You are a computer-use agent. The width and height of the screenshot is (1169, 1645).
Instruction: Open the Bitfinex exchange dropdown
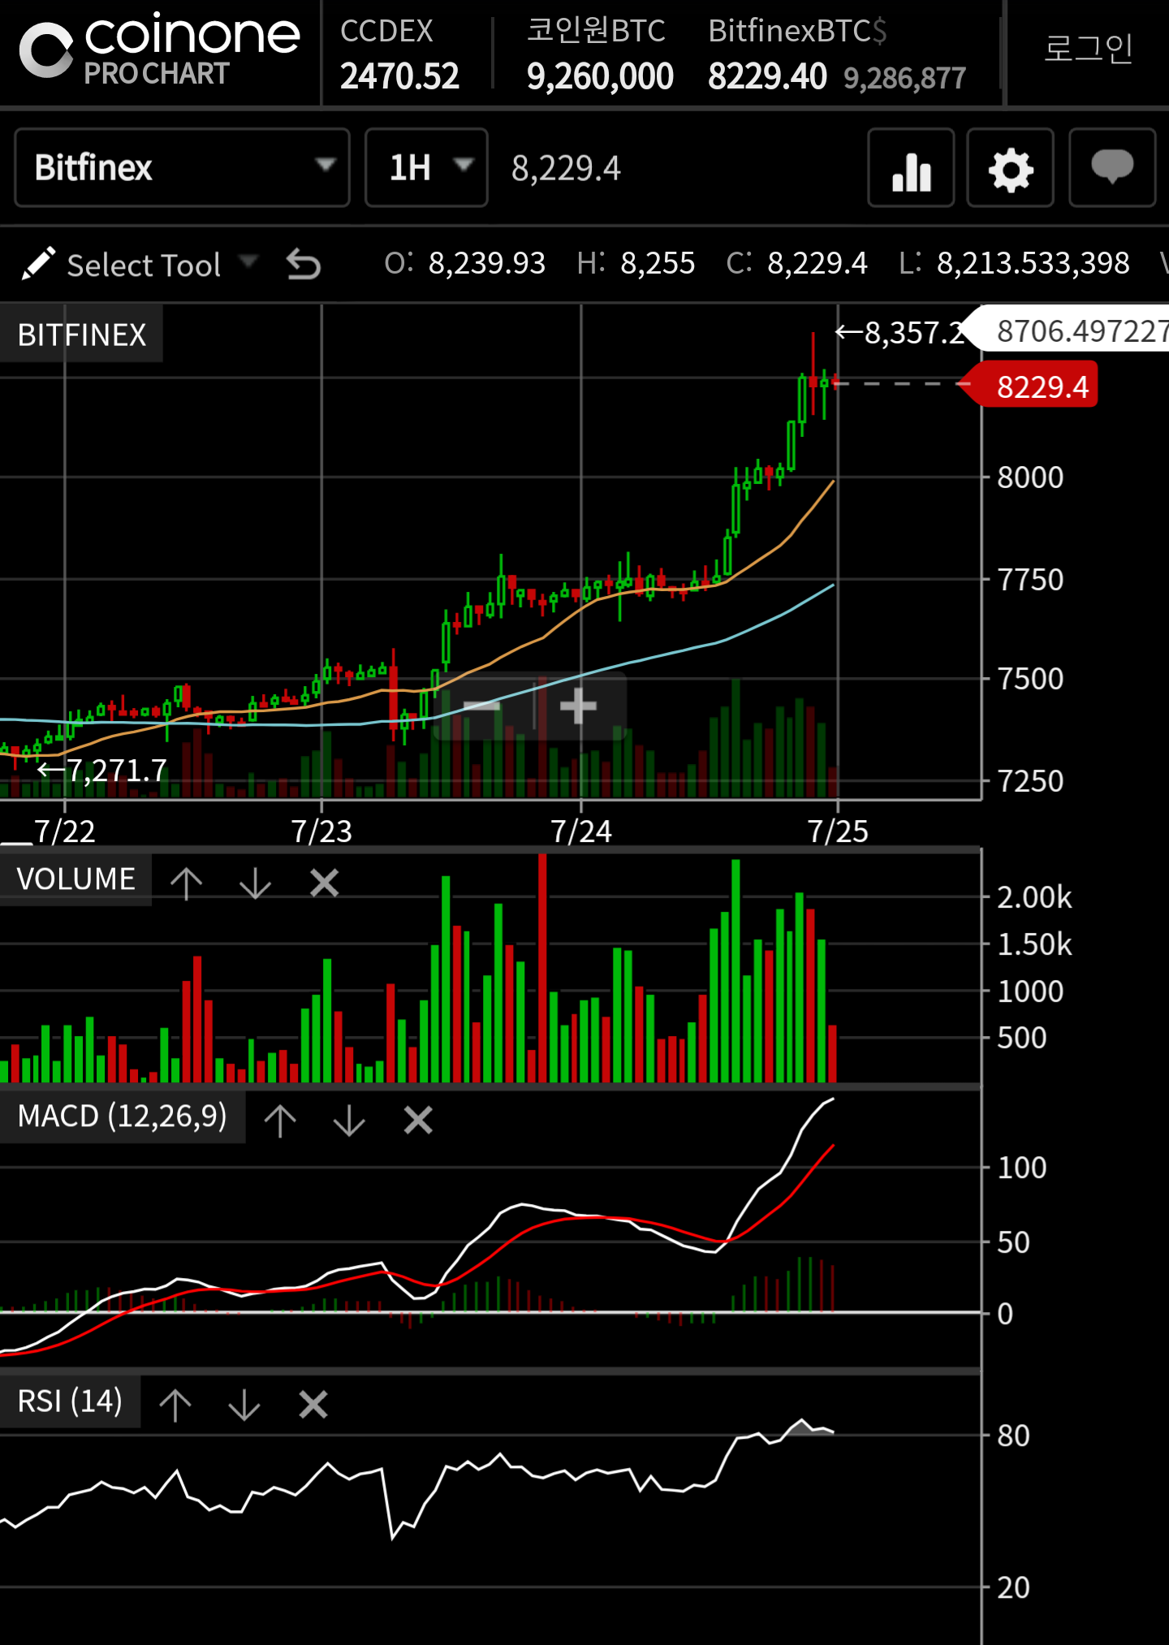coord(182,168)
